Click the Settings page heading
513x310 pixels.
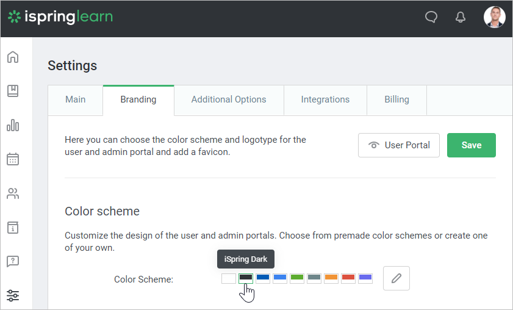[x=73, y=65]
